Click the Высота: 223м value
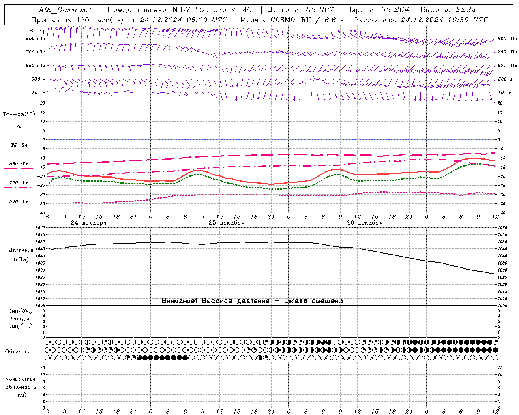The height and width of the screenshot is (415, 519). click(448, 10)
